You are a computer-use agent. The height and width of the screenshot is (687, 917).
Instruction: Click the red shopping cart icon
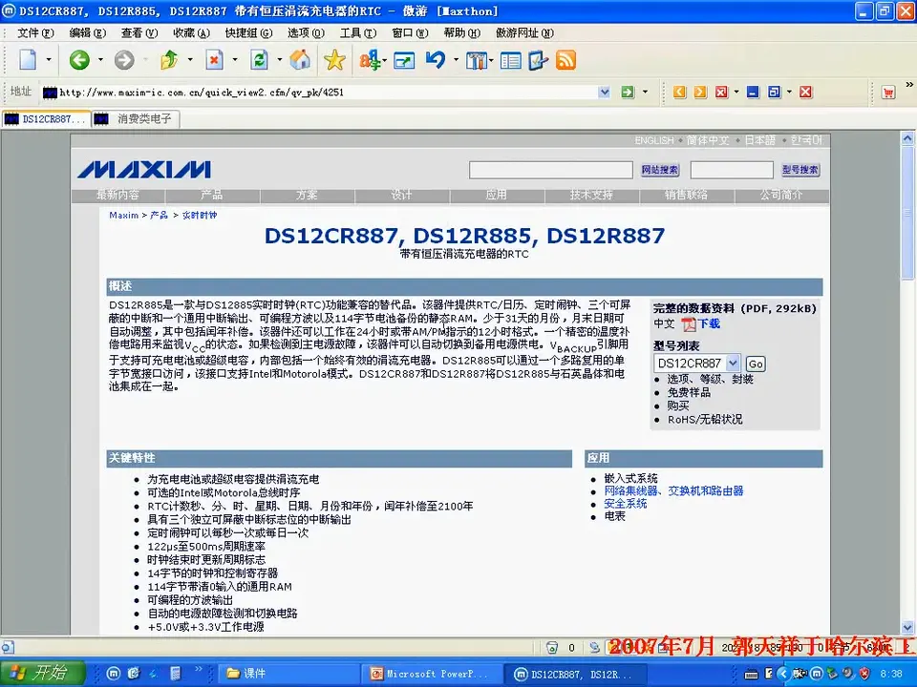(x=888, y=93)
